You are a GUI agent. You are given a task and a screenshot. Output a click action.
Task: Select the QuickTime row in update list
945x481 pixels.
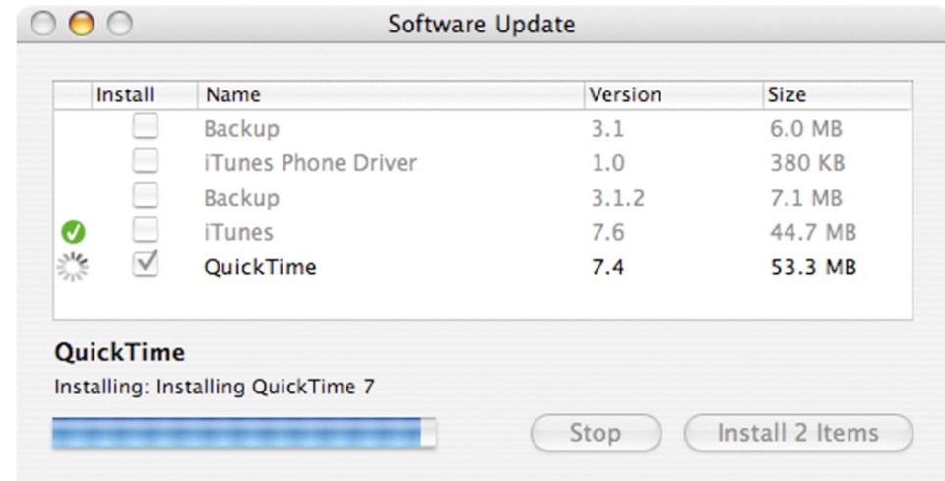point(482,267)
